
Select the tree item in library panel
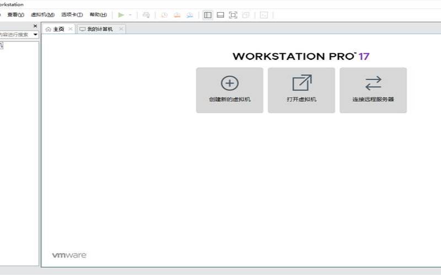(2, 46)
